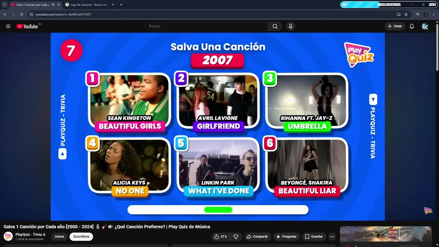Switch to 'logo de maclaren' Google tab
Image resolution: width=439 pixels, height=247 pixels.
[x=90, y=5]
